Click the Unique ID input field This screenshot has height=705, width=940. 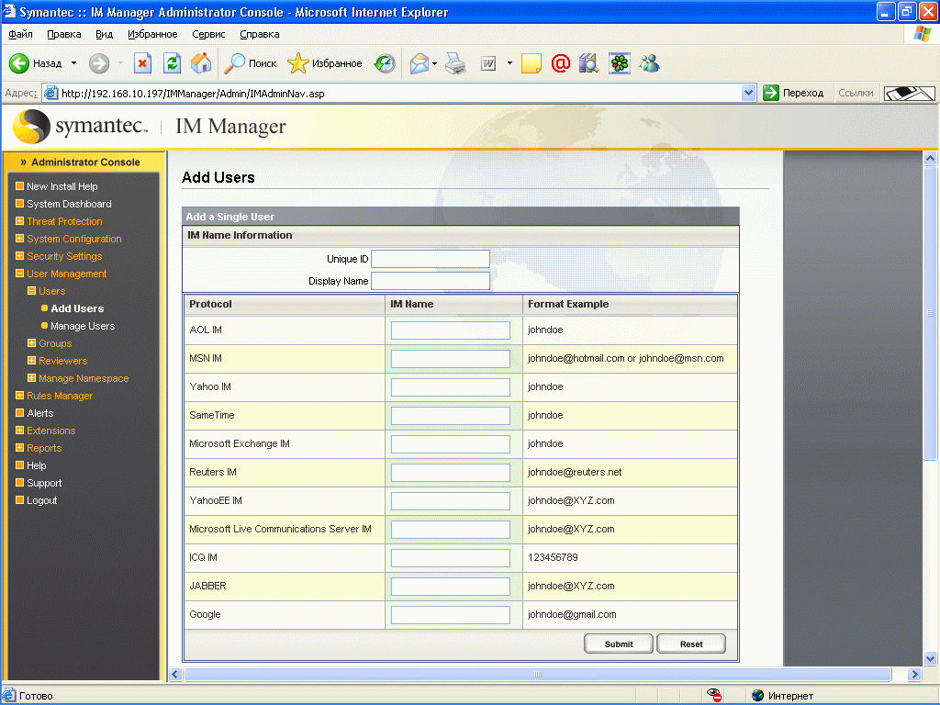[430, 259]
